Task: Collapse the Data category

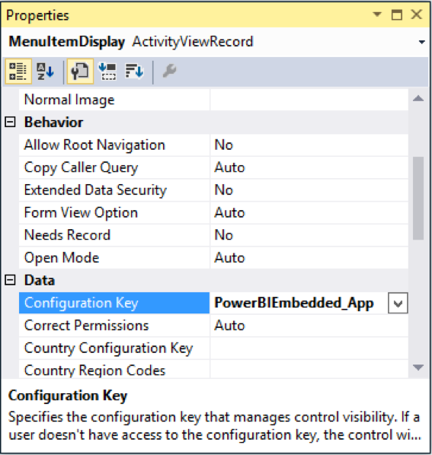Action: [x=10, y=280]
